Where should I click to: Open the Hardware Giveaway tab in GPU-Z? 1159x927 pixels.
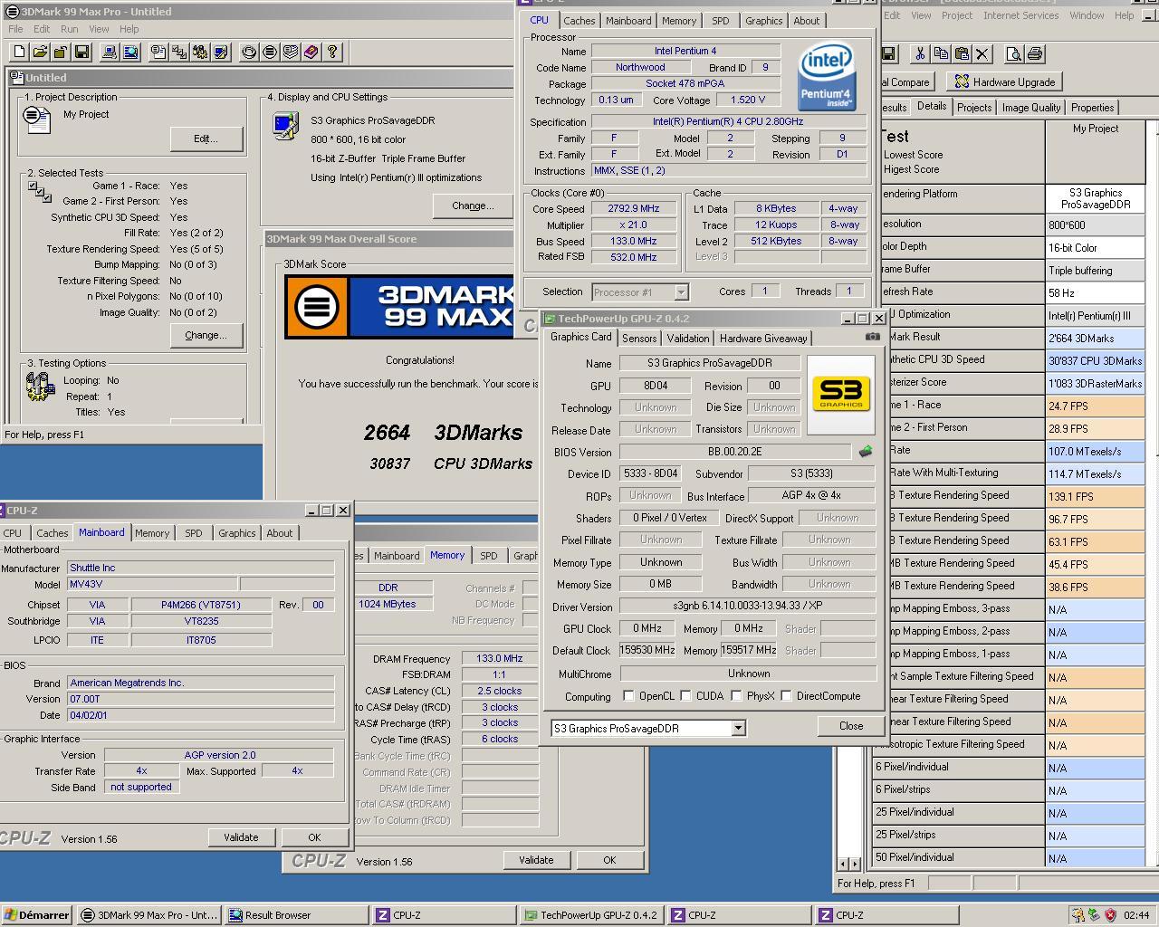(763, 339)
